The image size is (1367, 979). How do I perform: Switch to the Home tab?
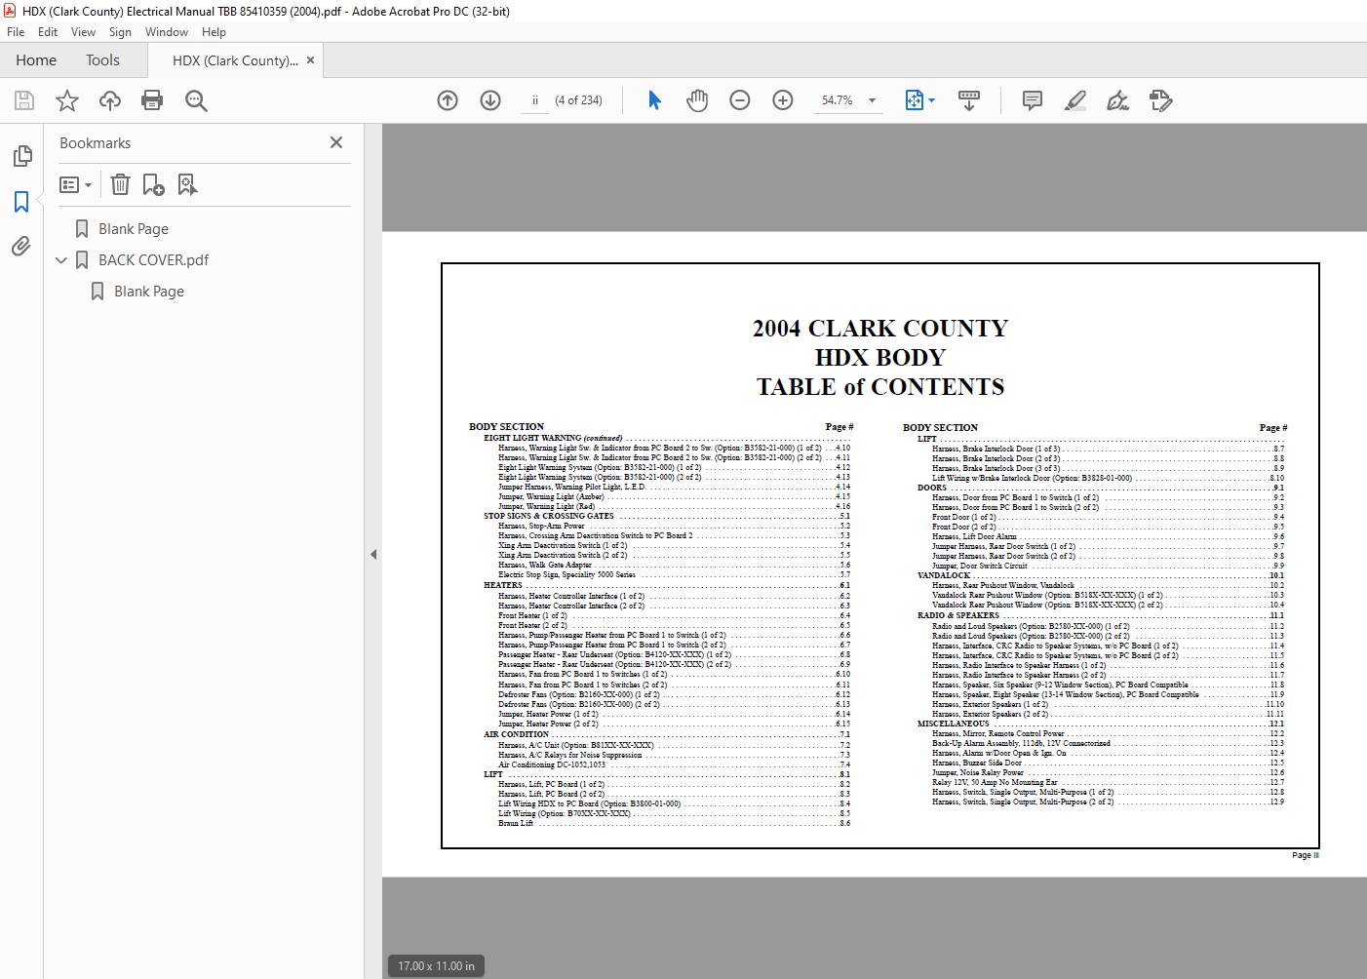pyautogui.click(x=36, y=60)
